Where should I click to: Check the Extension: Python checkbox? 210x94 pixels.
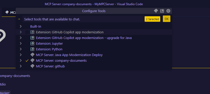[27, 49]
